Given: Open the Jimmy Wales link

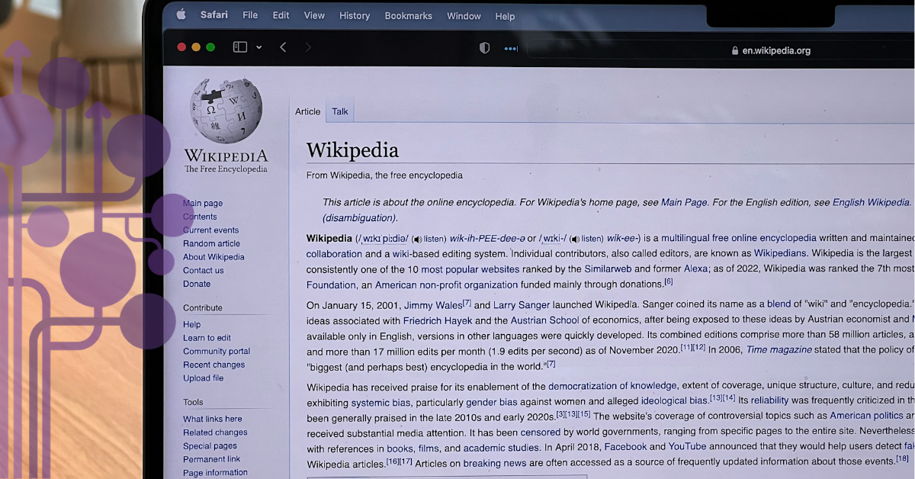Looking at the screenshot, I should point(433,305).
